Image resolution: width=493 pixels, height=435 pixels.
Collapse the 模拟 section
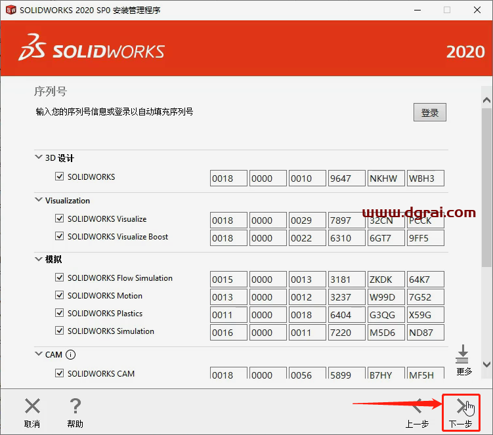click(38, 259)
